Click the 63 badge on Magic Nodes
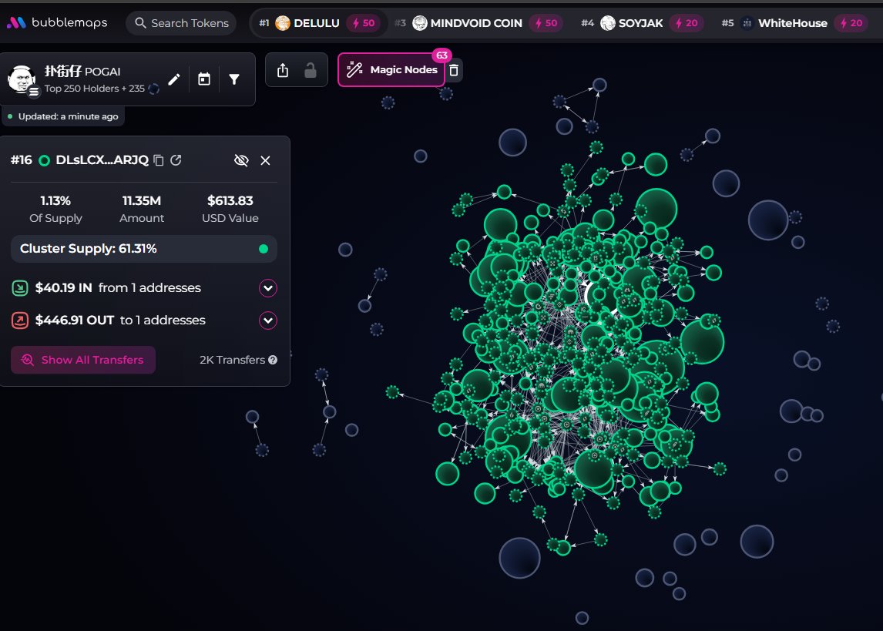The image size is (883, 631). pyautogui.click(x=442, y=55)
